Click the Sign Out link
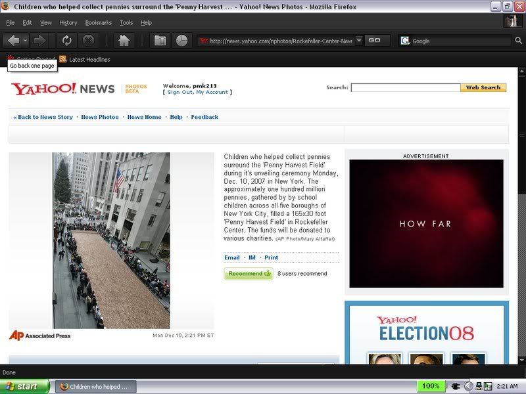Image resolution: width=526 pixels, height=394 pixels. (179, 92)
